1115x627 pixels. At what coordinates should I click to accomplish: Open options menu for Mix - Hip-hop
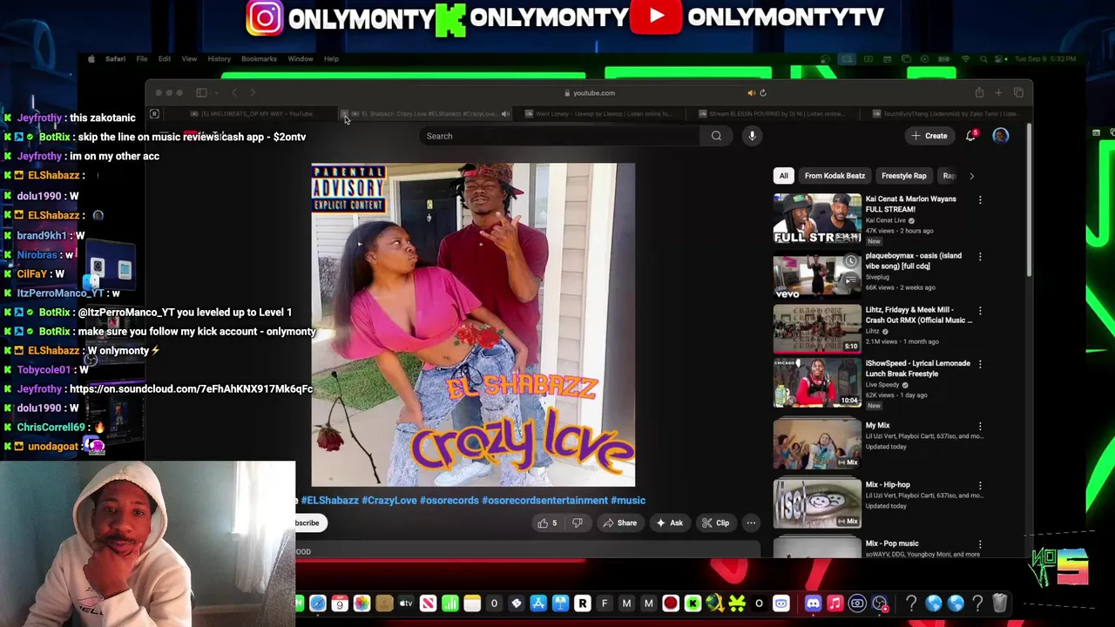coord(980,486)
